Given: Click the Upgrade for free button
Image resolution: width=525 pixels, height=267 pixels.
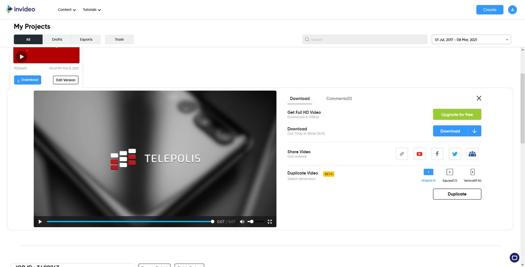Looking at the screenshot, I should tap(457, 114).
